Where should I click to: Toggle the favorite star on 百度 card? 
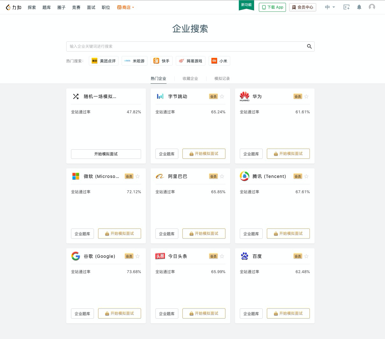coord(306,256)
